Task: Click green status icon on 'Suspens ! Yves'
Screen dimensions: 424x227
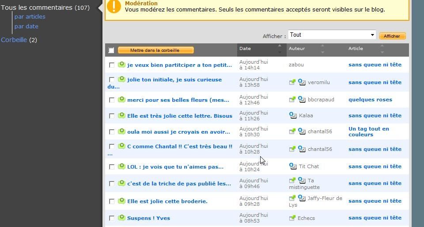Action: (x=122, y=218)
